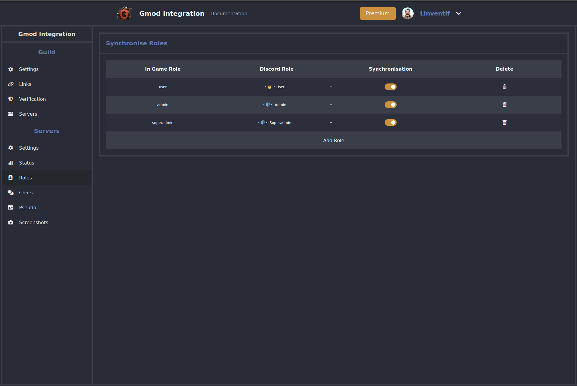
Task: Open Servers section Settings page
Action: tap(47, 148)
